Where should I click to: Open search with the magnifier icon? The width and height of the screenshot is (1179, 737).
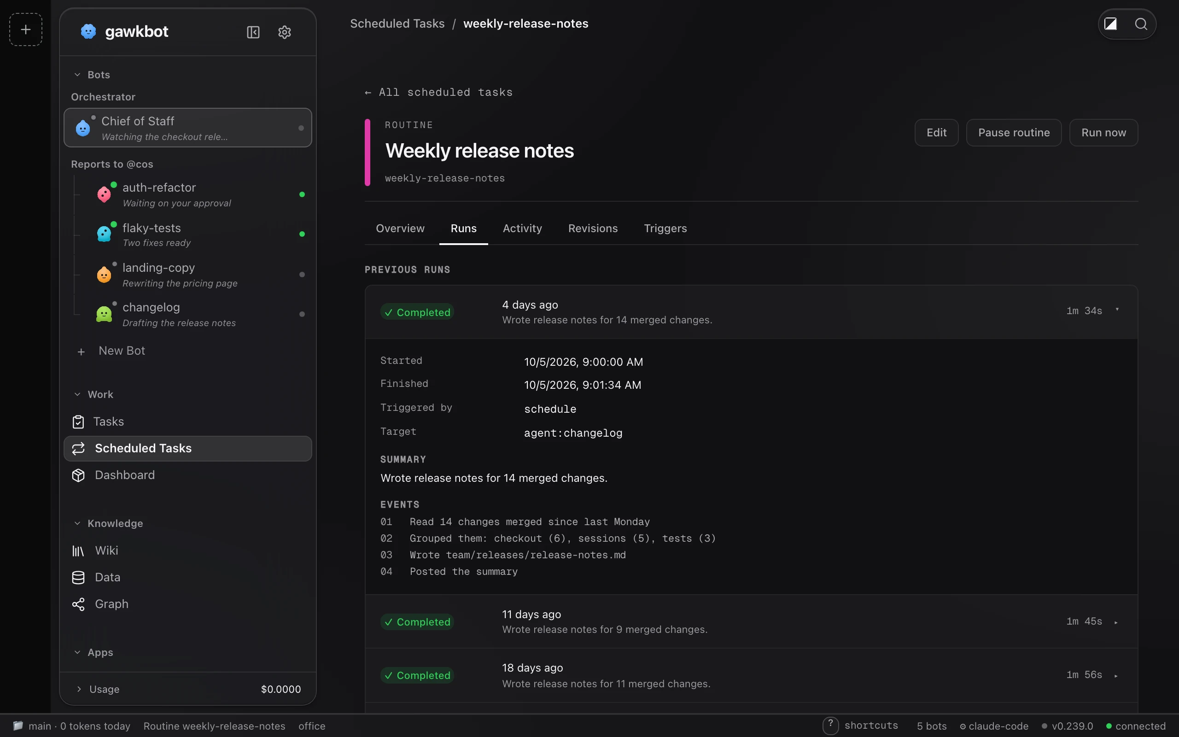point(1141,24)
